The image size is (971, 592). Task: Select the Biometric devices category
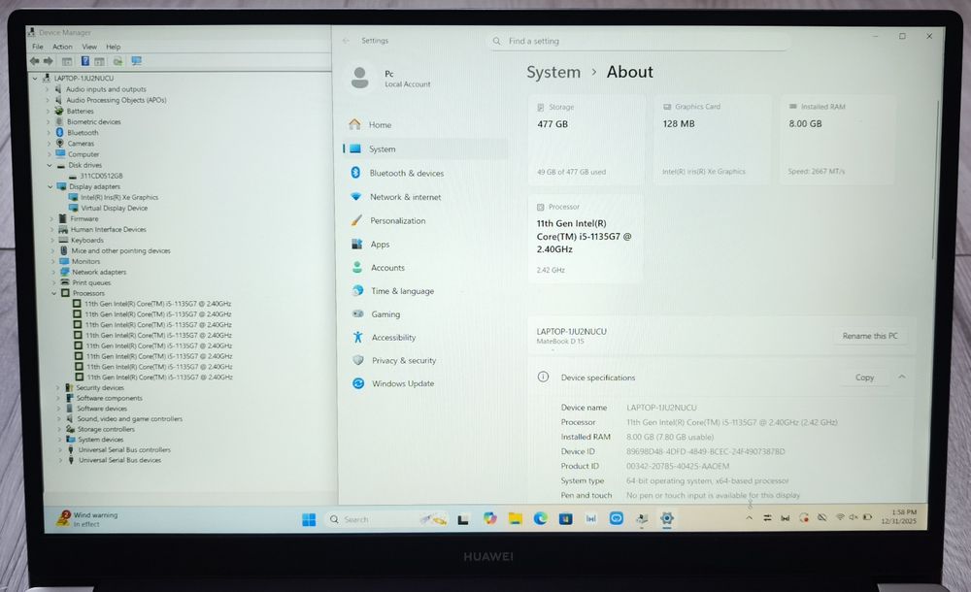point(93,122)
